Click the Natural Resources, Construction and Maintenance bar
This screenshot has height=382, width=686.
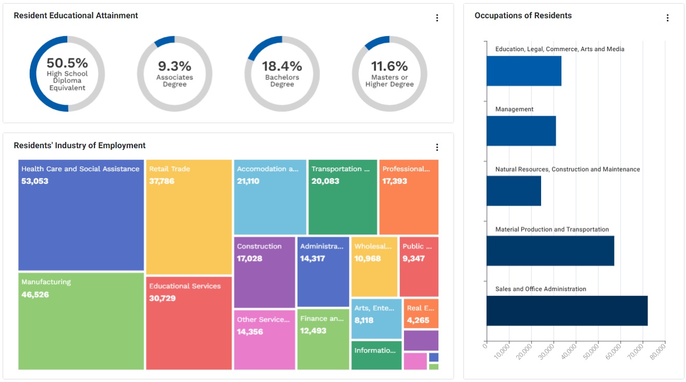coord(513,191)
